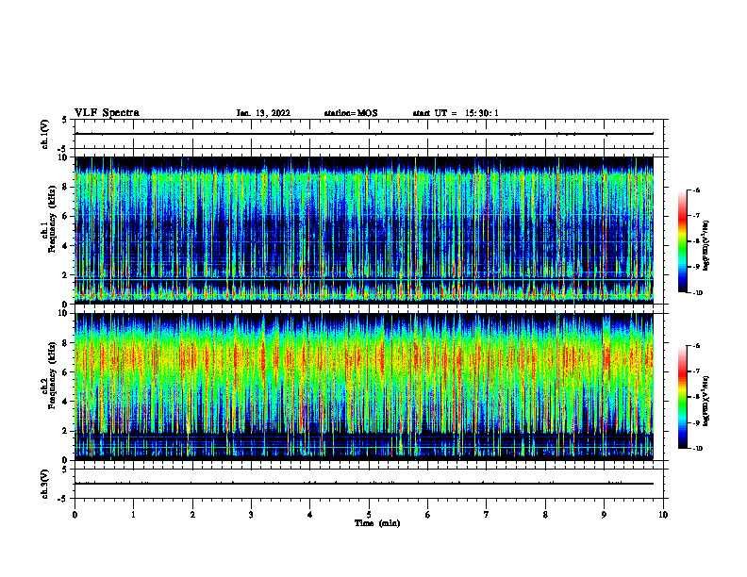This screenshot has width=747, height=577.
Task: Click the ch.3 voltage waveform trace panel
Action: coord(369,484)
